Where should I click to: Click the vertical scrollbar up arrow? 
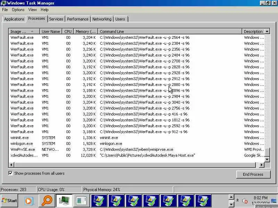pyautogui.click(x=267, y=32)
